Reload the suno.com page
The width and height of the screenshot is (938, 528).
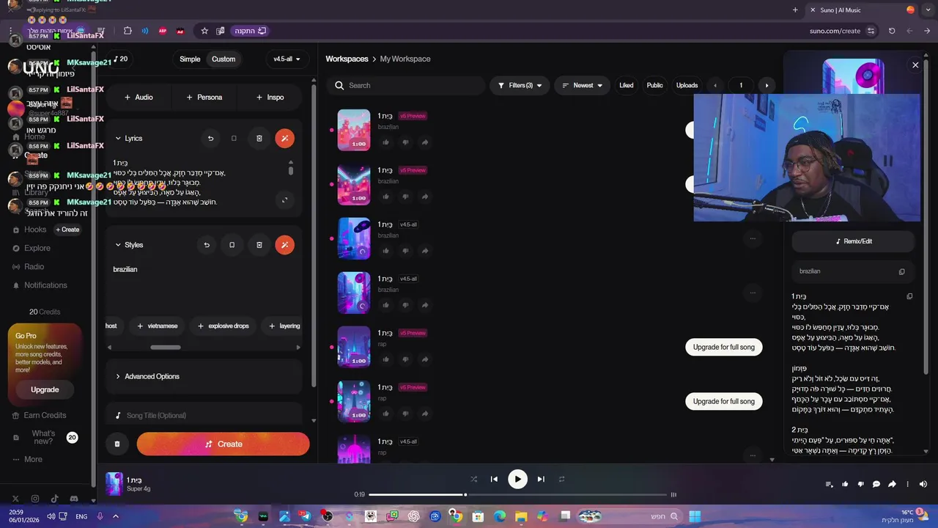pos(892,31)
